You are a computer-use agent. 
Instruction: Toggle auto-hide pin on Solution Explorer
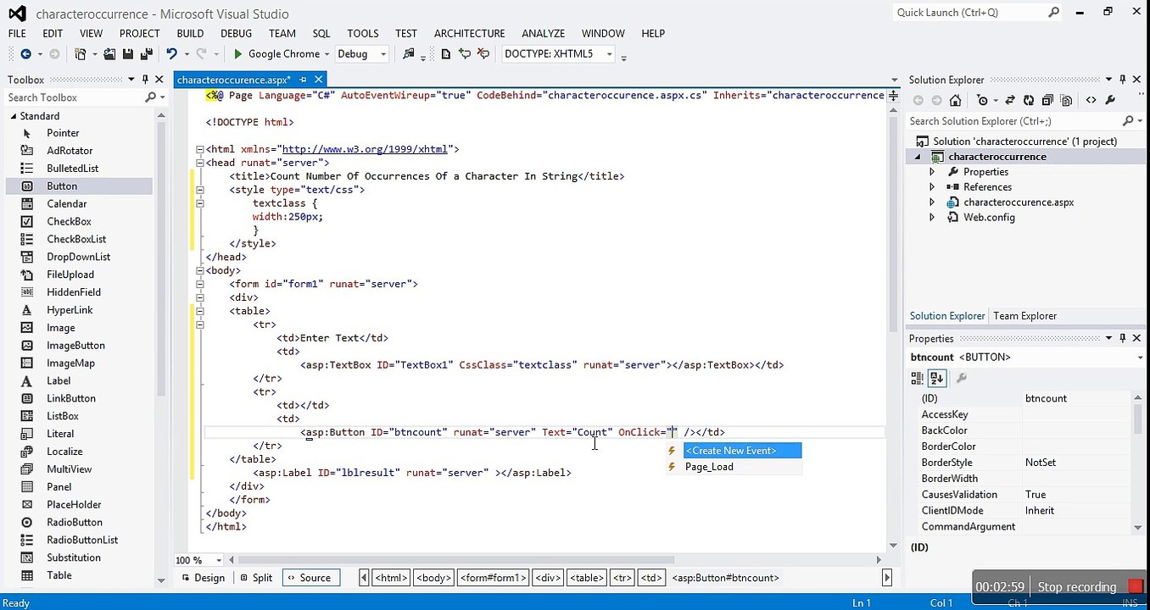click(1122, 79)
